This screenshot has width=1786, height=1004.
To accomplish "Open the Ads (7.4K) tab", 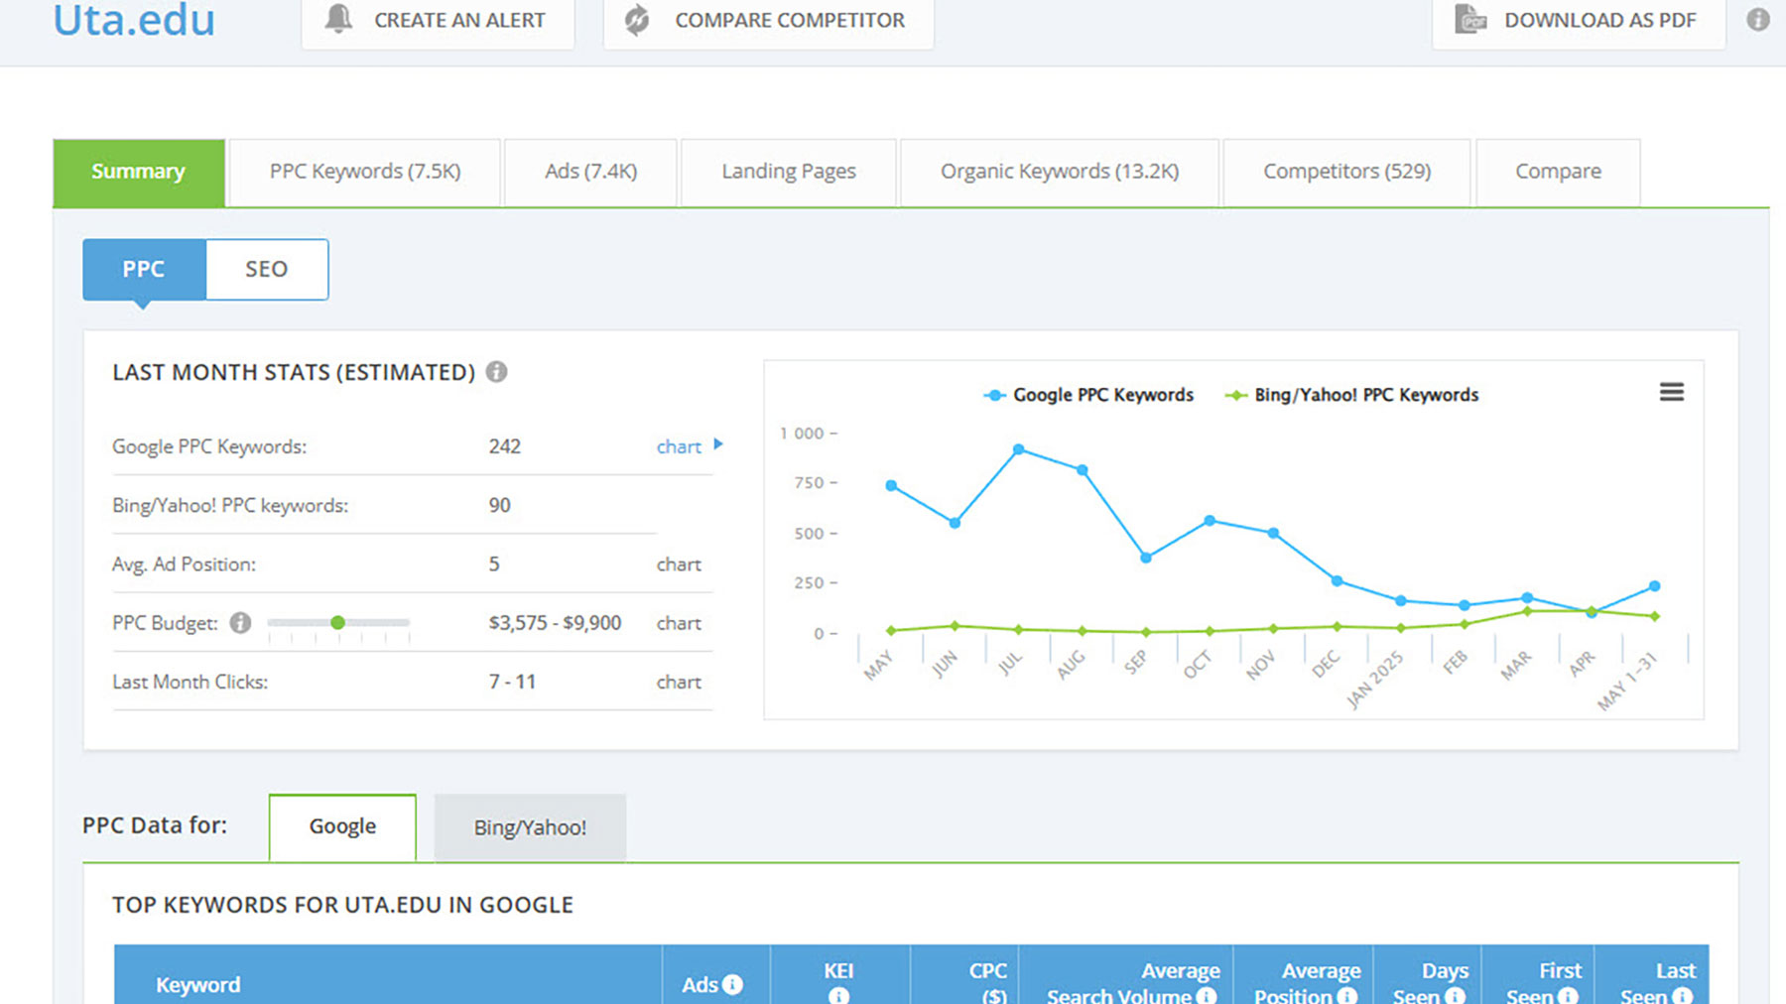I will 590,173.
